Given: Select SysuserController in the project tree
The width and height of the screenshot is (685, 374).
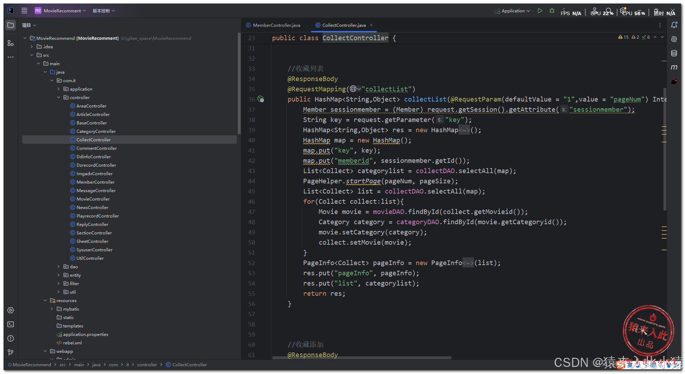Looking at the screenshot, I should (95, 250).
